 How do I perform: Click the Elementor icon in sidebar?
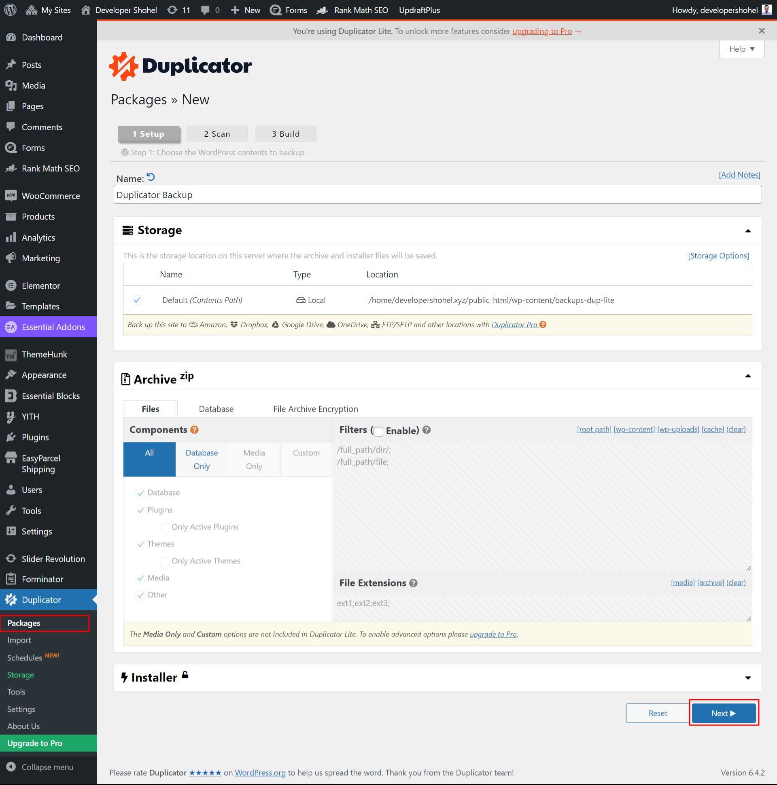pos(11,285)
